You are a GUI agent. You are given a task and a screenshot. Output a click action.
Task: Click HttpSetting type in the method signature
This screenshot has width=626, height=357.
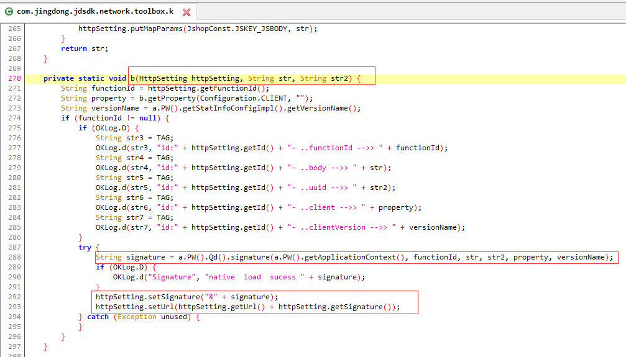(x=163, y=78)
